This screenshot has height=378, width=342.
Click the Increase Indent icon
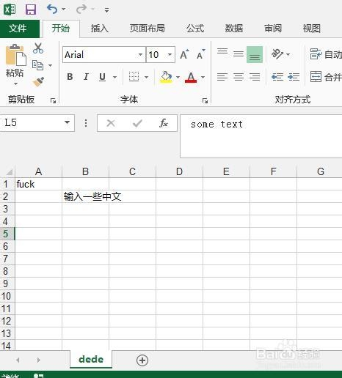(294, 77)
